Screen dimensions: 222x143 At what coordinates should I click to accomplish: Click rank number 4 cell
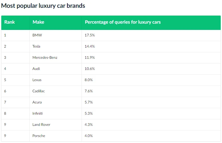click(5, 69)
